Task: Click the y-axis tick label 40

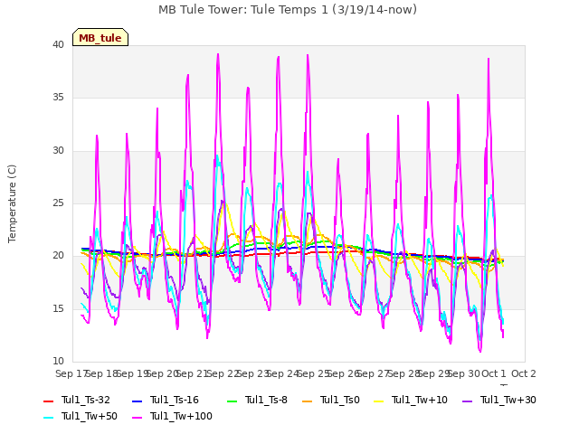Action: pos(58,45)
